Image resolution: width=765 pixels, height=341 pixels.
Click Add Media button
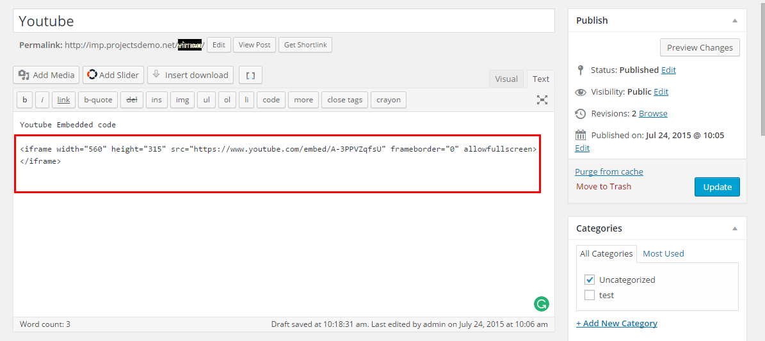coord(47,75)
